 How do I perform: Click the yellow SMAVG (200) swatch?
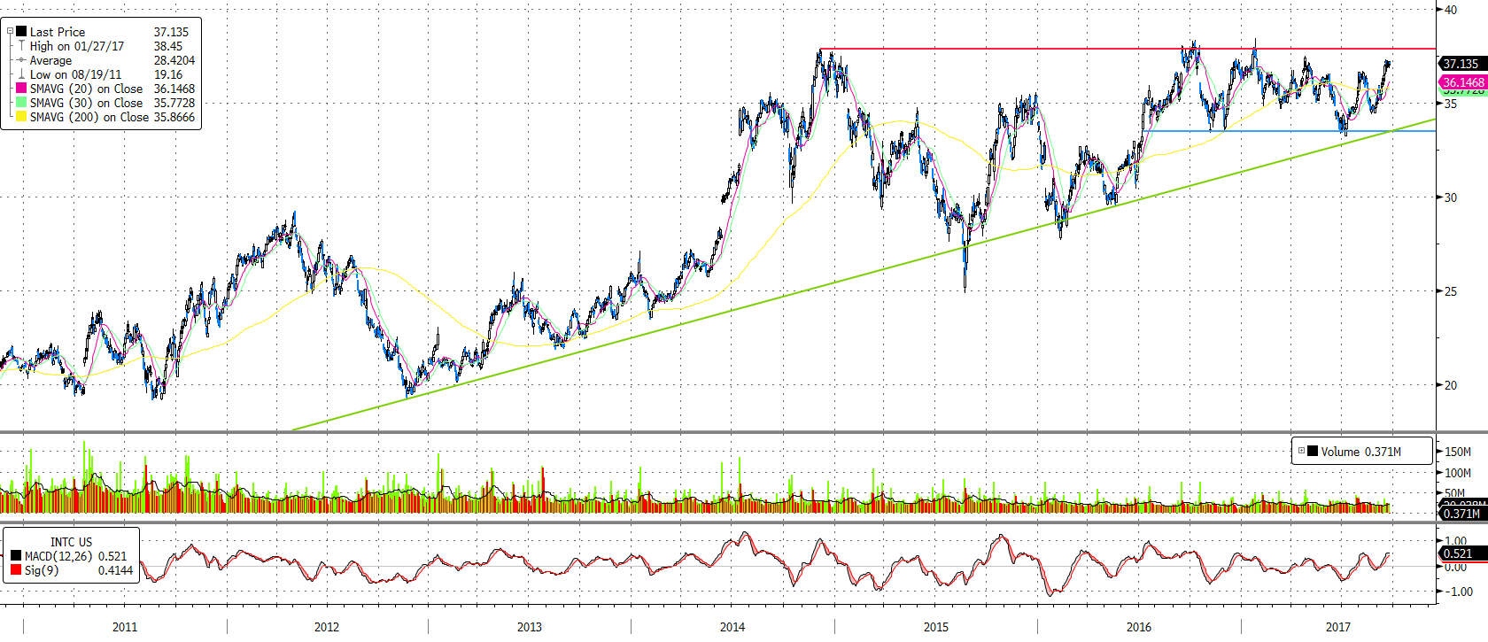pyautogui.click(x=21, y=117)
